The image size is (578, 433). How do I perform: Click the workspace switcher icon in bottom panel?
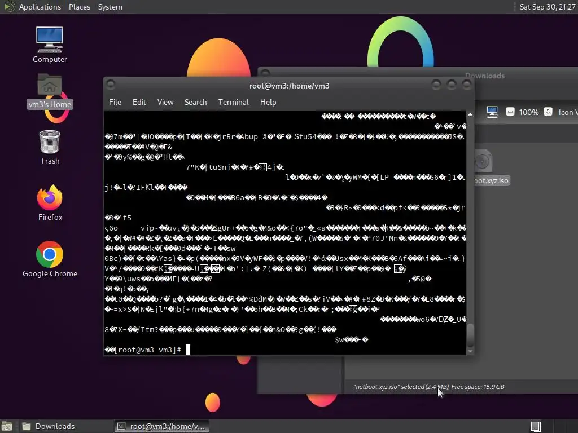click(x=536, y=426)
